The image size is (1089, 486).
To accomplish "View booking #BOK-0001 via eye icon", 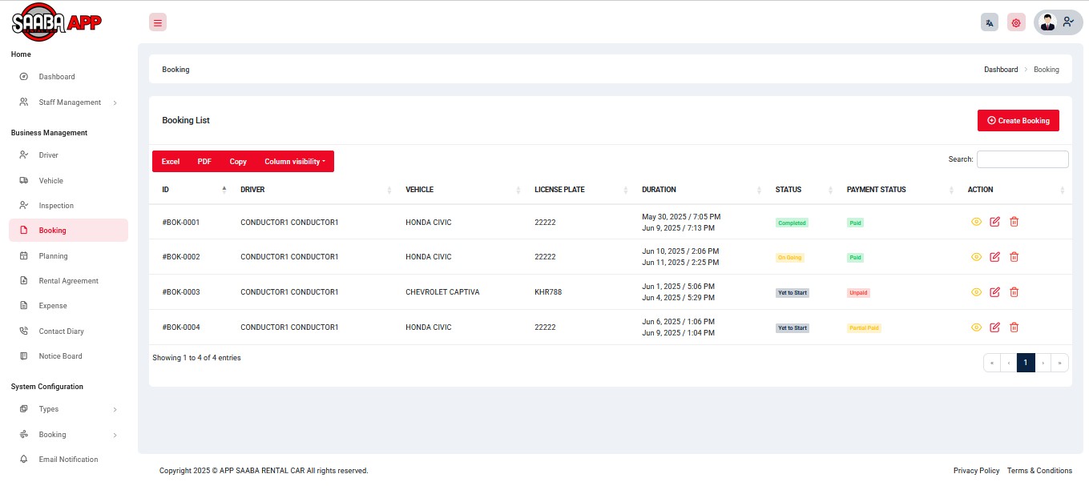I will (x=976, y=222).
